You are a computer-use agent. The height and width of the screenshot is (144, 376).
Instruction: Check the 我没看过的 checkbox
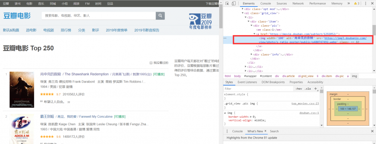(151, 63)
